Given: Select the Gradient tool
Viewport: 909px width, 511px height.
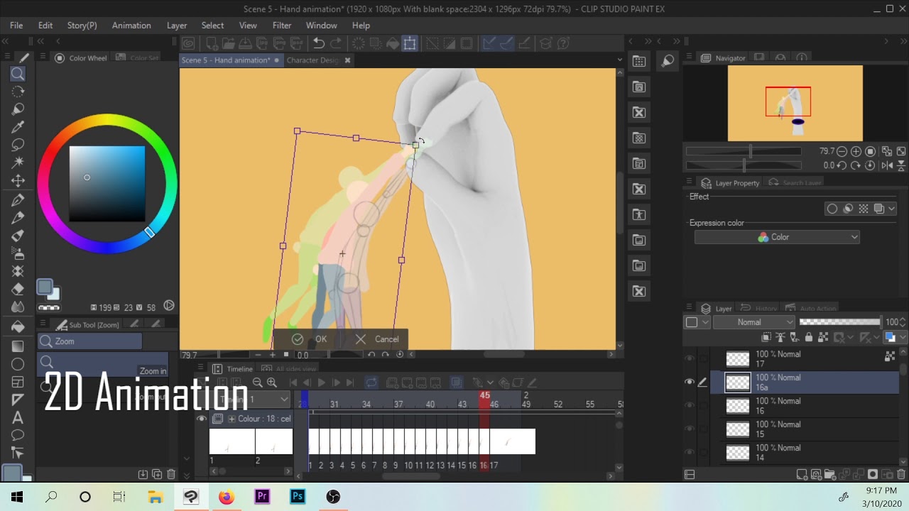Looking at the screenshot, I should pyautogui.click(x=18, y=346).
